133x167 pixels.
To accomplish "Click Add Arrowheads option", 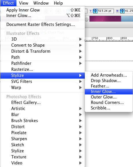I will pyautogui.click(x=109, y=75).
